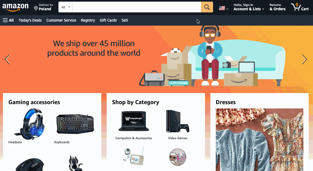Click the Amazon logo
This screenshot has width=313, height=171.
[15, 7]
